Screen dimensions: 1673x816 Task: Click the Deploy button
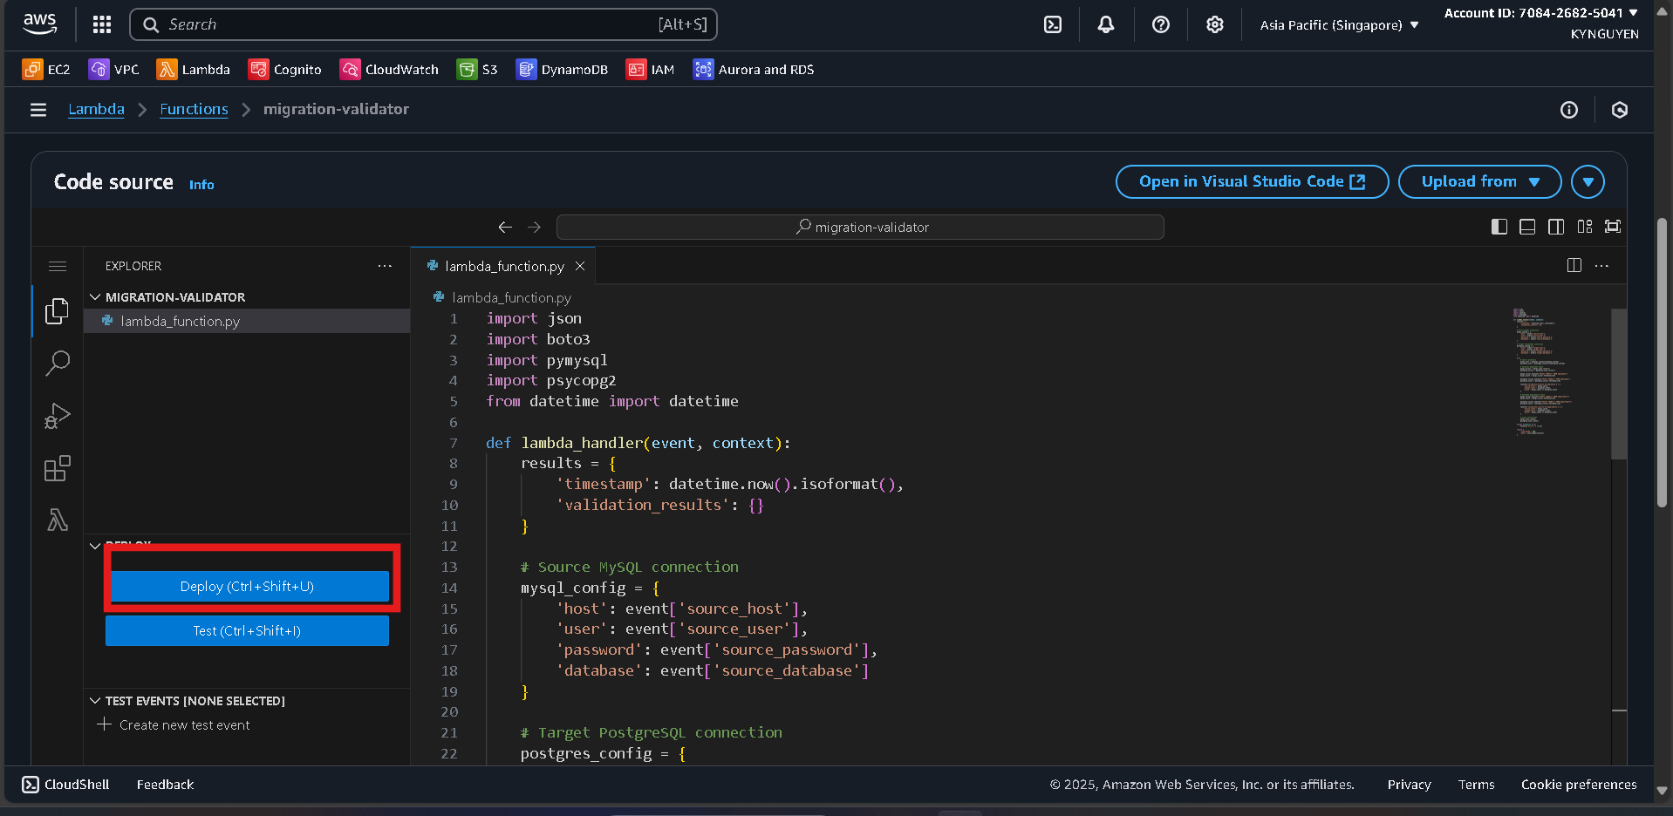tap(247, 586)
